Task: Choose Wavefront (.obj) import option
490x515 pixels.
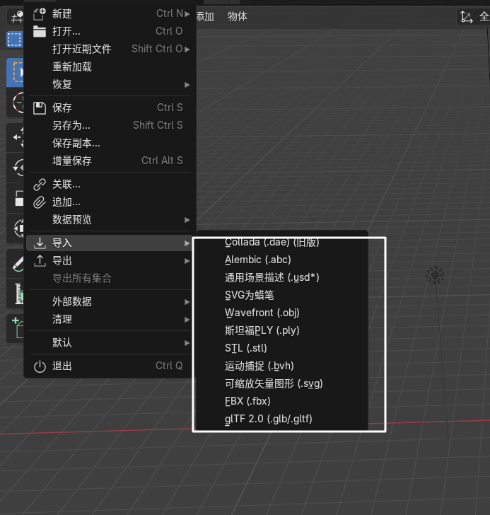Action: 262,313
